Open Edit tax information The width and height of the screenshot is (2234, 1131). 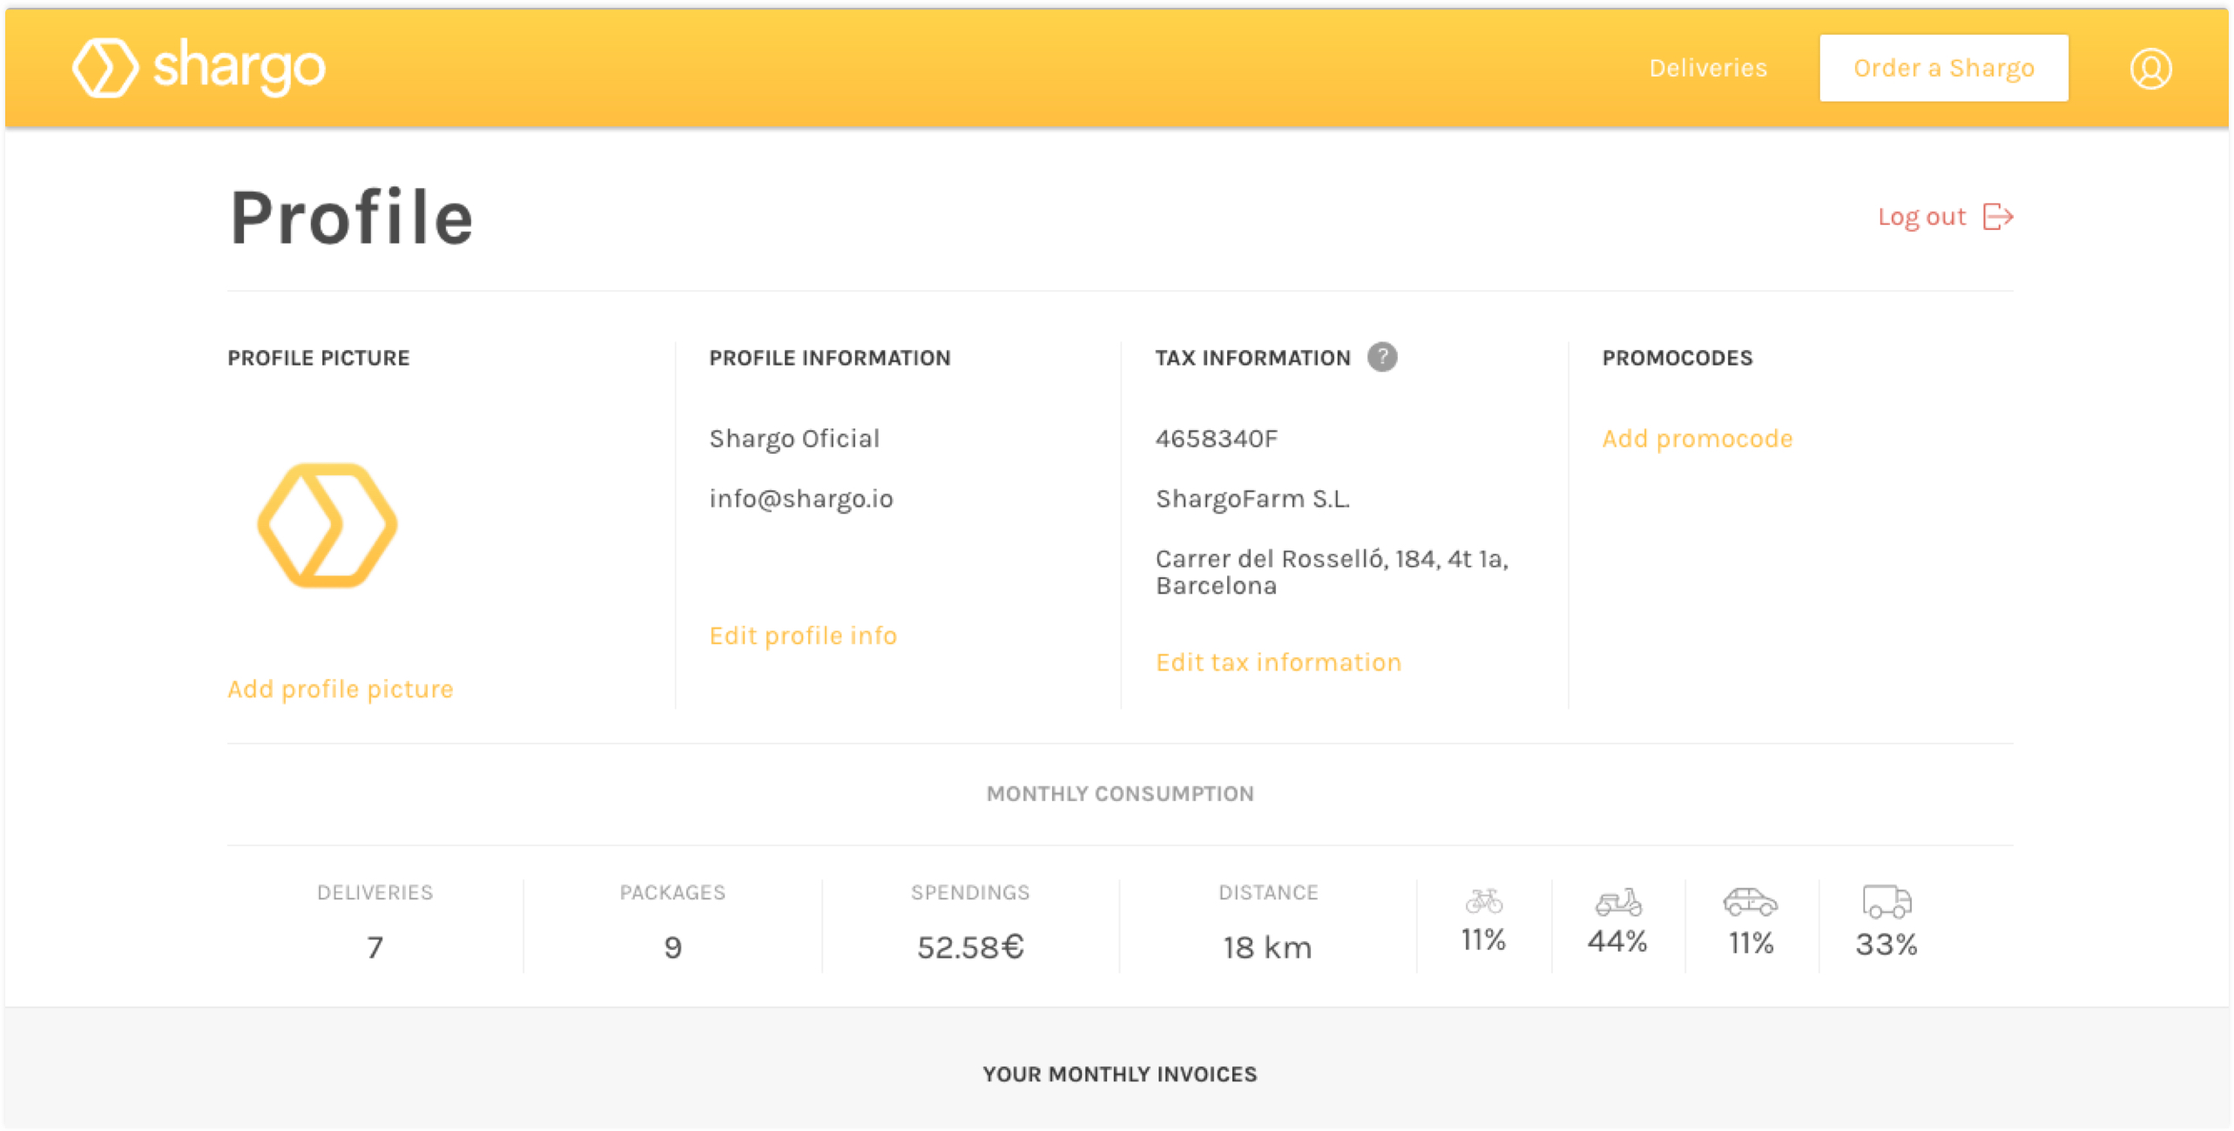point(1278,663)
